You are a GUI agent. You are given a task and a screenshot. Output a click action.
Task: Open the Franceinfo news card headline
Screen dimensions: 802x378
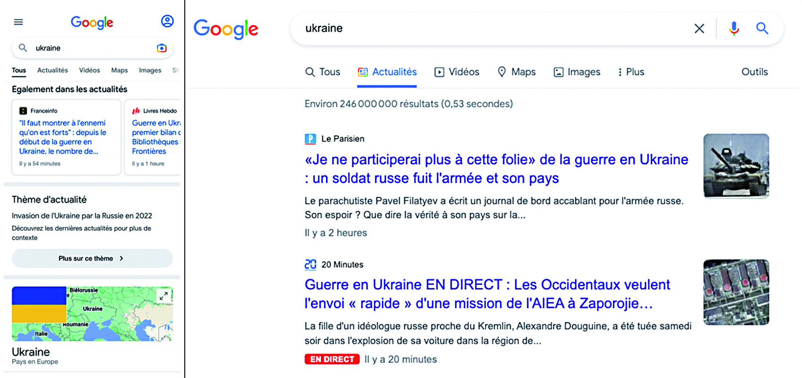click(x=62, y=137)
